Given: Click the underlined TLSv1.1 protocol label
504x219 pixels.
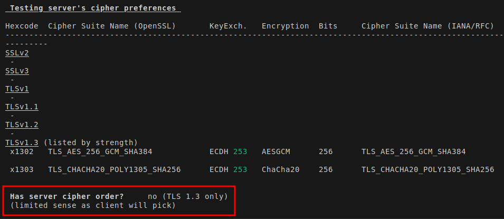Looking at the screenshot, I should click(x=22, y=107).
